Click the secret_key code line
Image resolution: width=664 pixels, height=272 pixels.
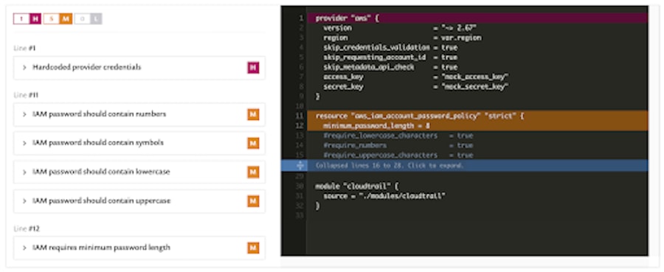pos(415,87)
